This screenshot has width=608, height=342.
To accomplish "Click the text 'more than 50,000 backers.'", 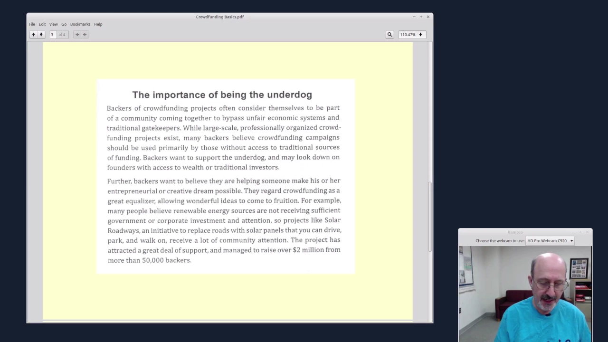I will (149, 260).
